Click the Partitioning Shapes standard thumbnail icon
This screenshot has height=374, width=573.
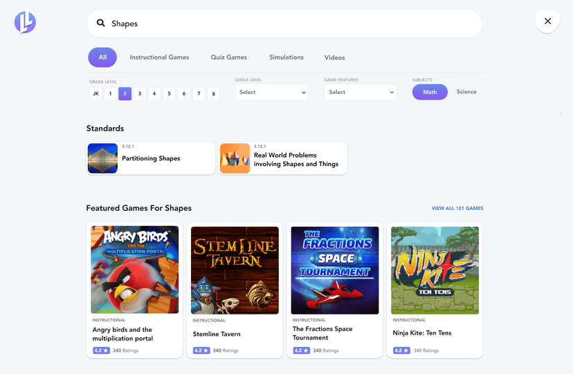pyautogui.click(x=102, y=158)
